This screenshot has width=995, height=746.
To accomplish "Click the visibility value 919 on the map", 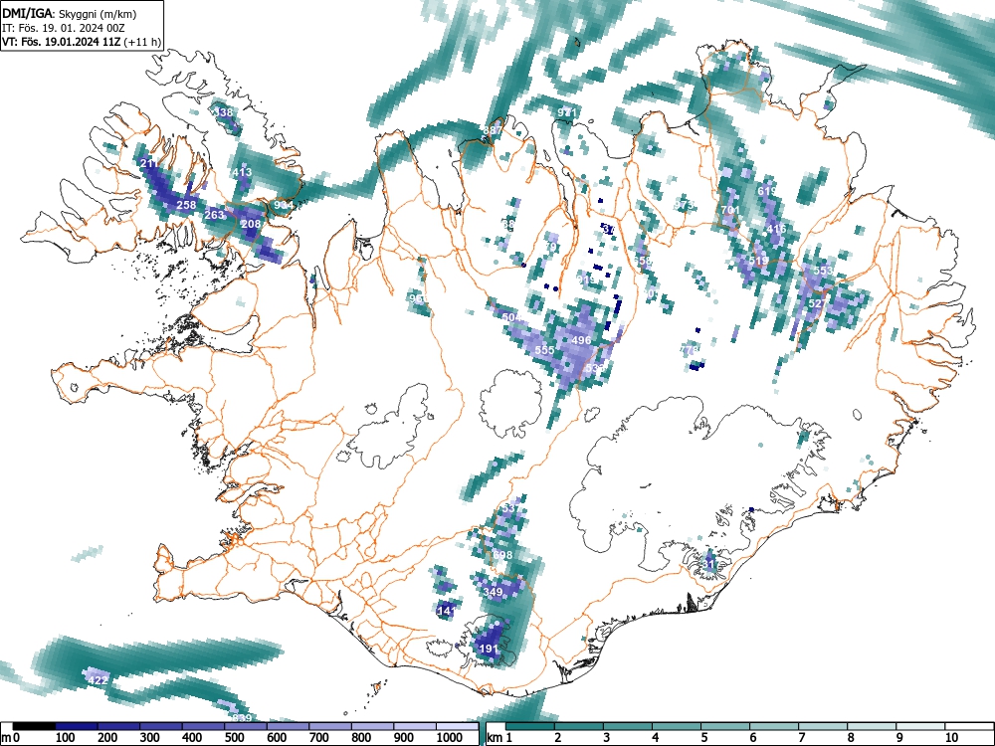I will tap(586, 280).
